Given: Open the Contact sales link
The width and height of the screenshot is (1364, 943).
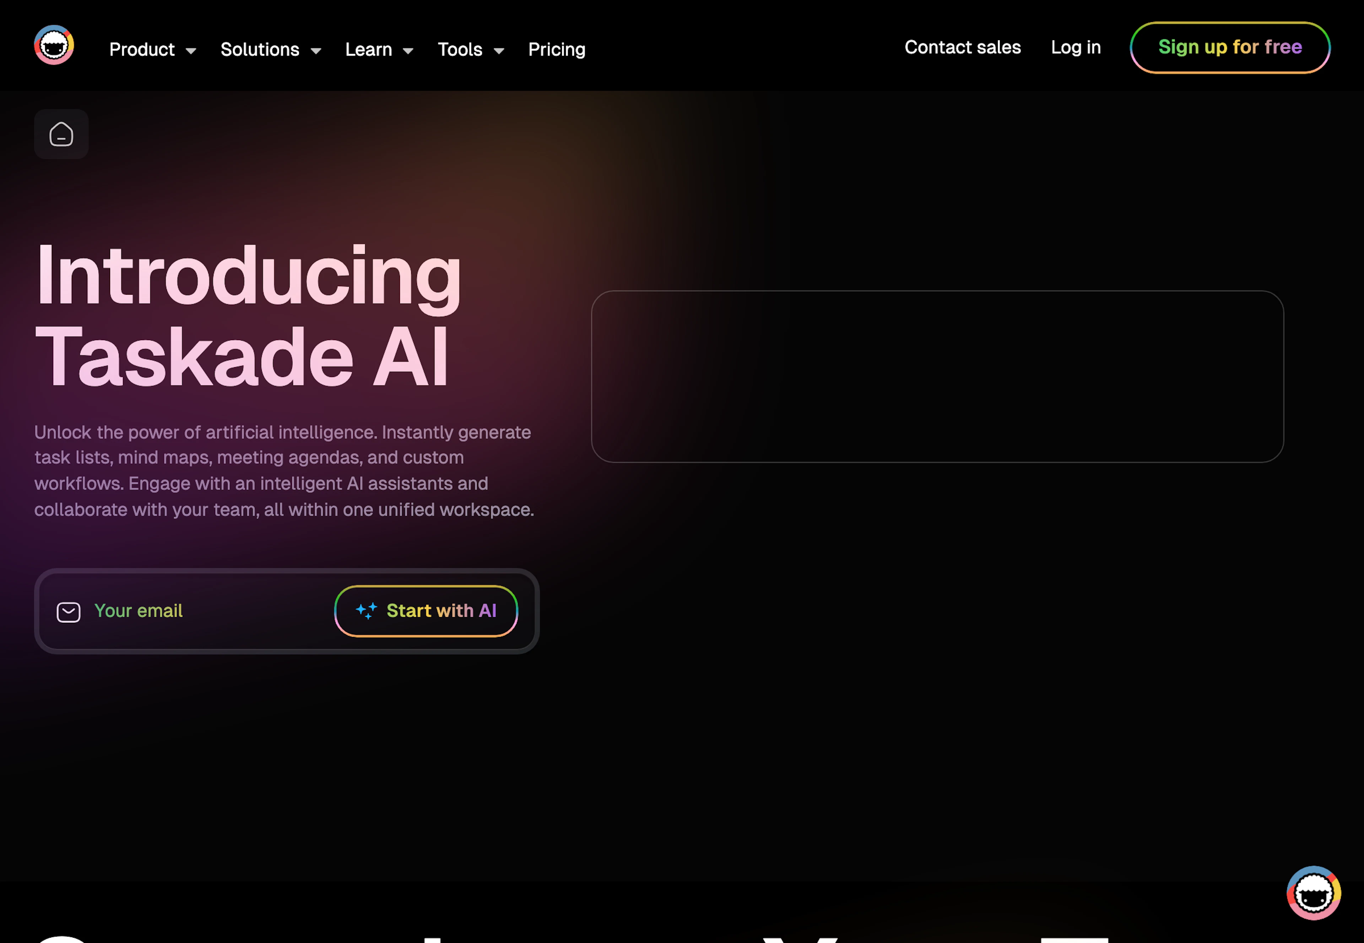Looking at the screenshot, I should (963, 47).
